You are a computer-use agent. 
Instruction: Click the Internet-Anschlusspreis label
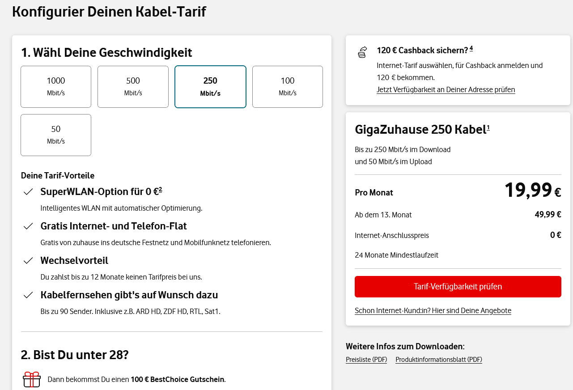(392, 235)
